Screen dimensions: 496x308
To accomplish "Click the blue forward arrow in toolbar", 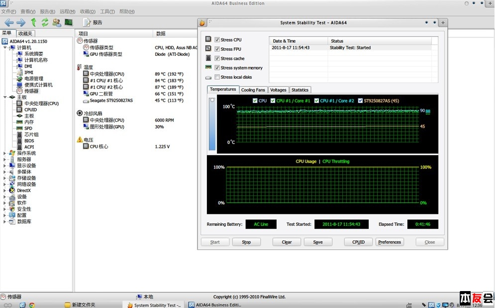I will (21, 22).
